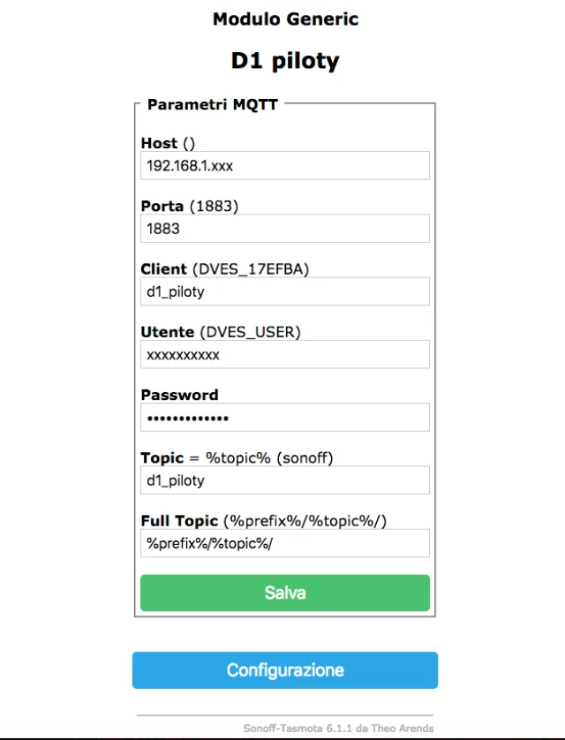This screenshot has width=565, height=740.
Task: Click the Host label text
Action: tap(168, 143)
